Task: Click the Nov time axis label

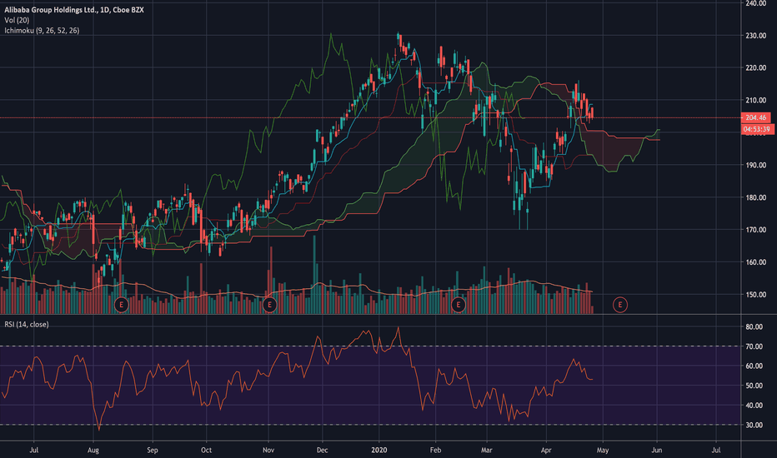Action: (268, 450)
